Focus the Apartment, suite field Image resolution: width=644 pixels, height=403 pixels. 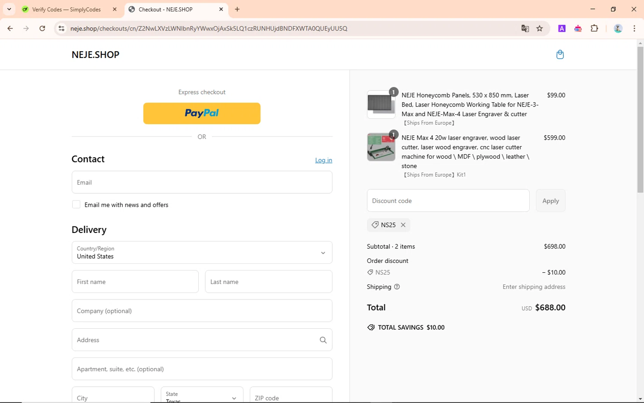(202, 369)
